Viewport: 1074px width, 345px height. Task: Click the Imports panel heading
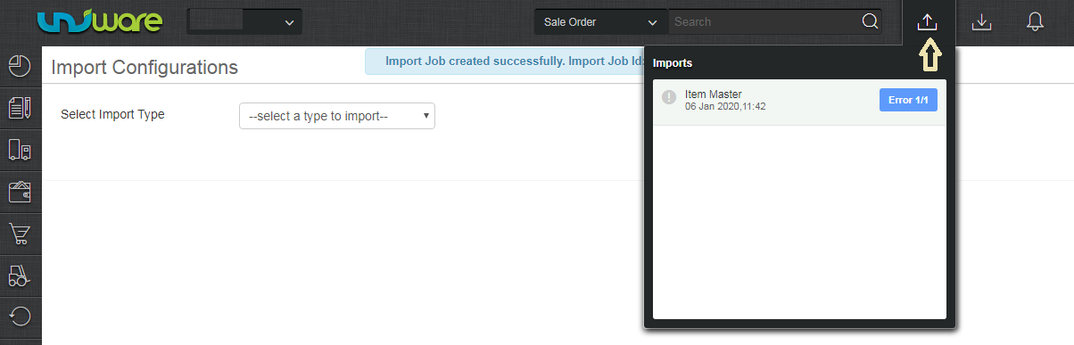pyautogui.click(x=673, y=63)
